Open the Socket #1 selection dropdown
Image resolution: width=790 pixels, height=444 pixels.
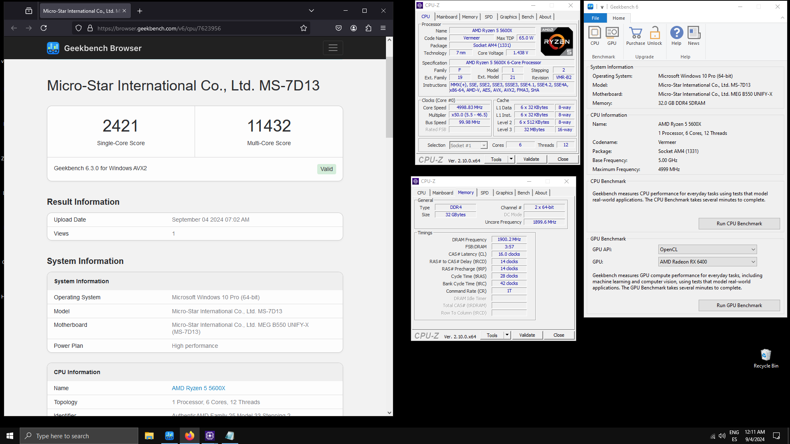tap(468, 146)
